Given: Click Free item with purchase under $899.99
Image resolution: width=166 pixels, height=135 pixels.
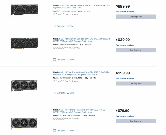Looking at the screenshot, I should 125,12.
